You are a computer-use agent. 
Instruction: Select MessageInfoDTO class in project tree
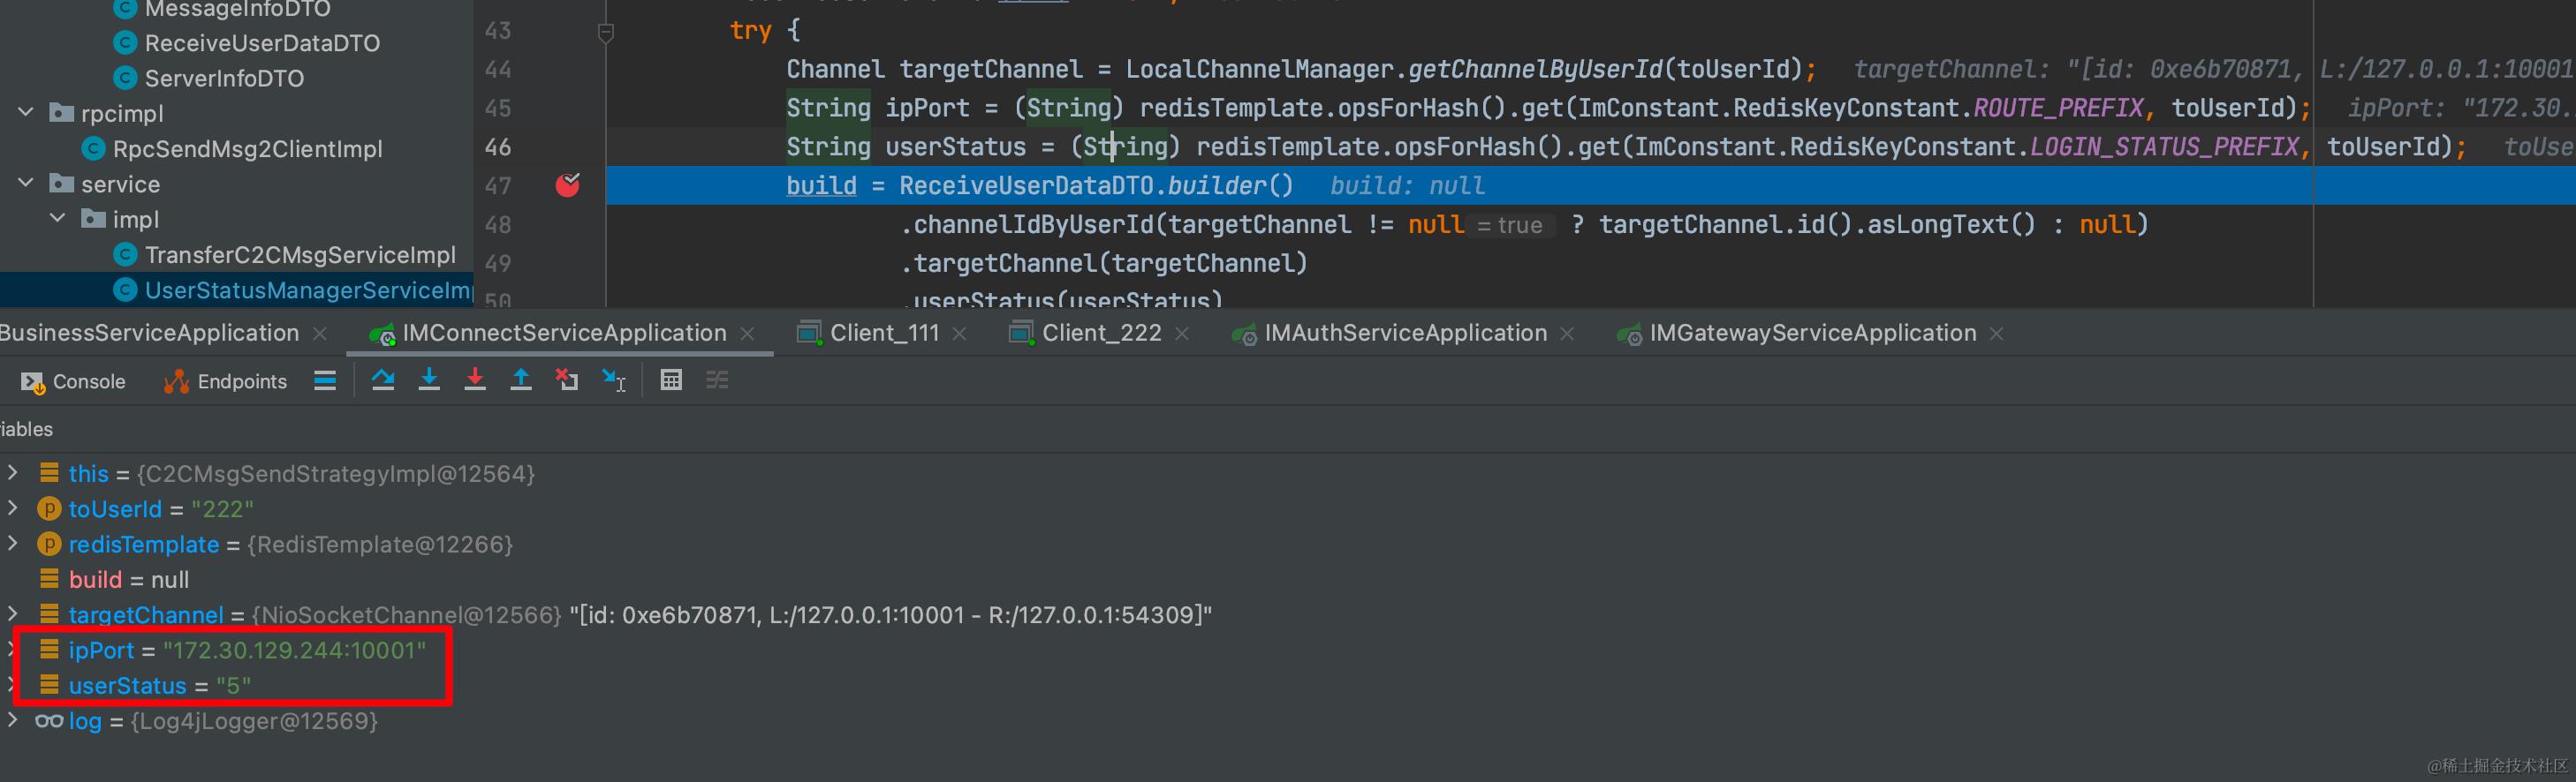point(238,10)
